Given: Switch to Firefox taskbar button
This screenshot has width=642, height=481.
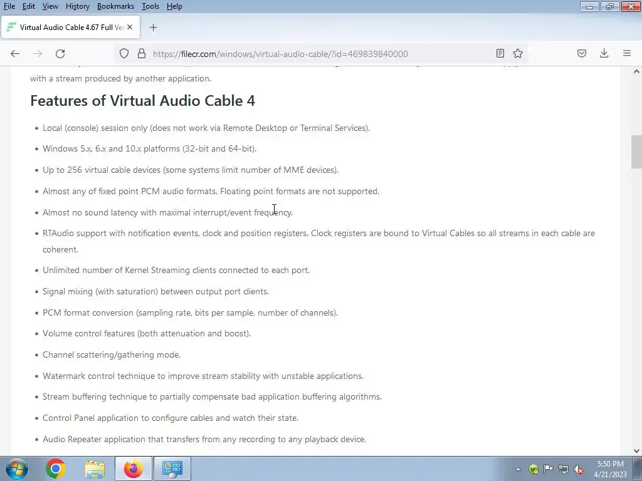Looking at the screenshot, I should click(x=134, y=468).
